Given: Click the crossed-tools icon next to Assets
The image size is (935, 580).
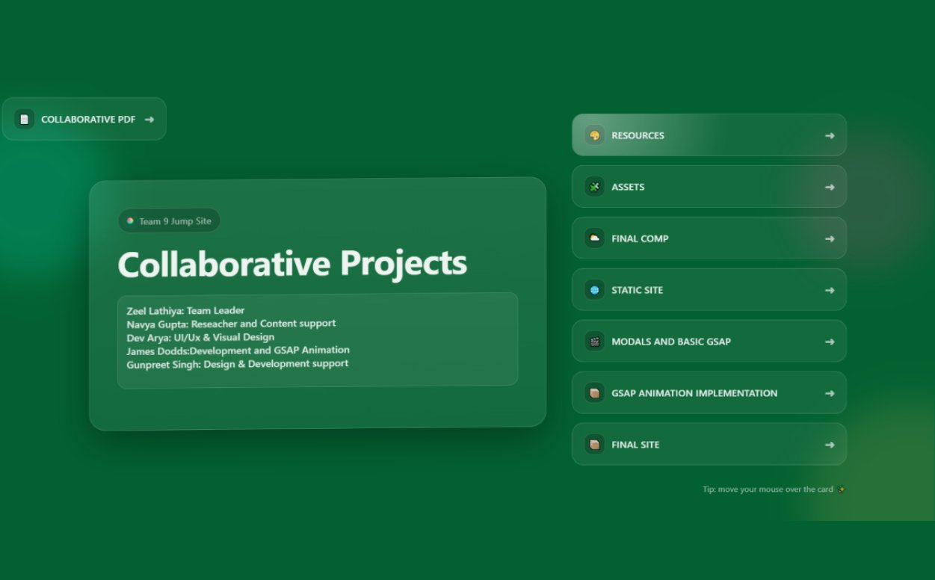Looking at the screenshot, I should [594, 187].
